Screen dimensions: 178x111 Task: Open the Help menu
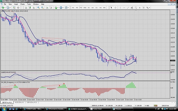(42, 4)
